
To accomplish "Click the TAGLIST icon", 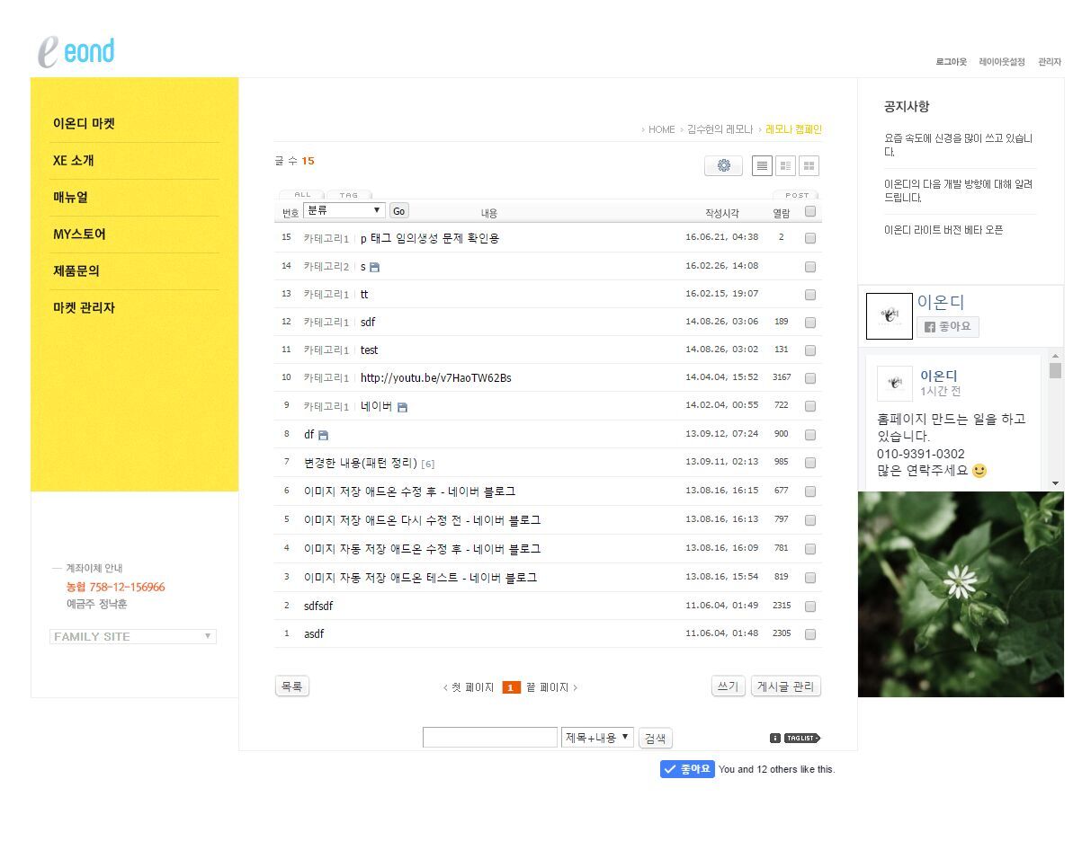I will click(802, 739).
